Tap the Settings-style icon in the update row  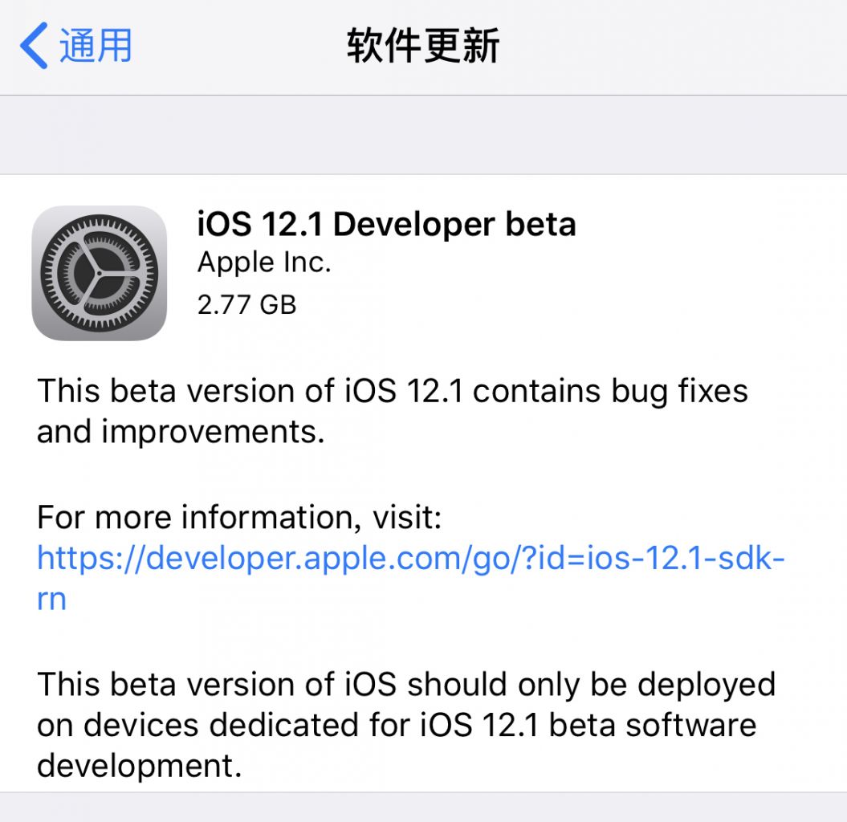(x=99, y=273)
